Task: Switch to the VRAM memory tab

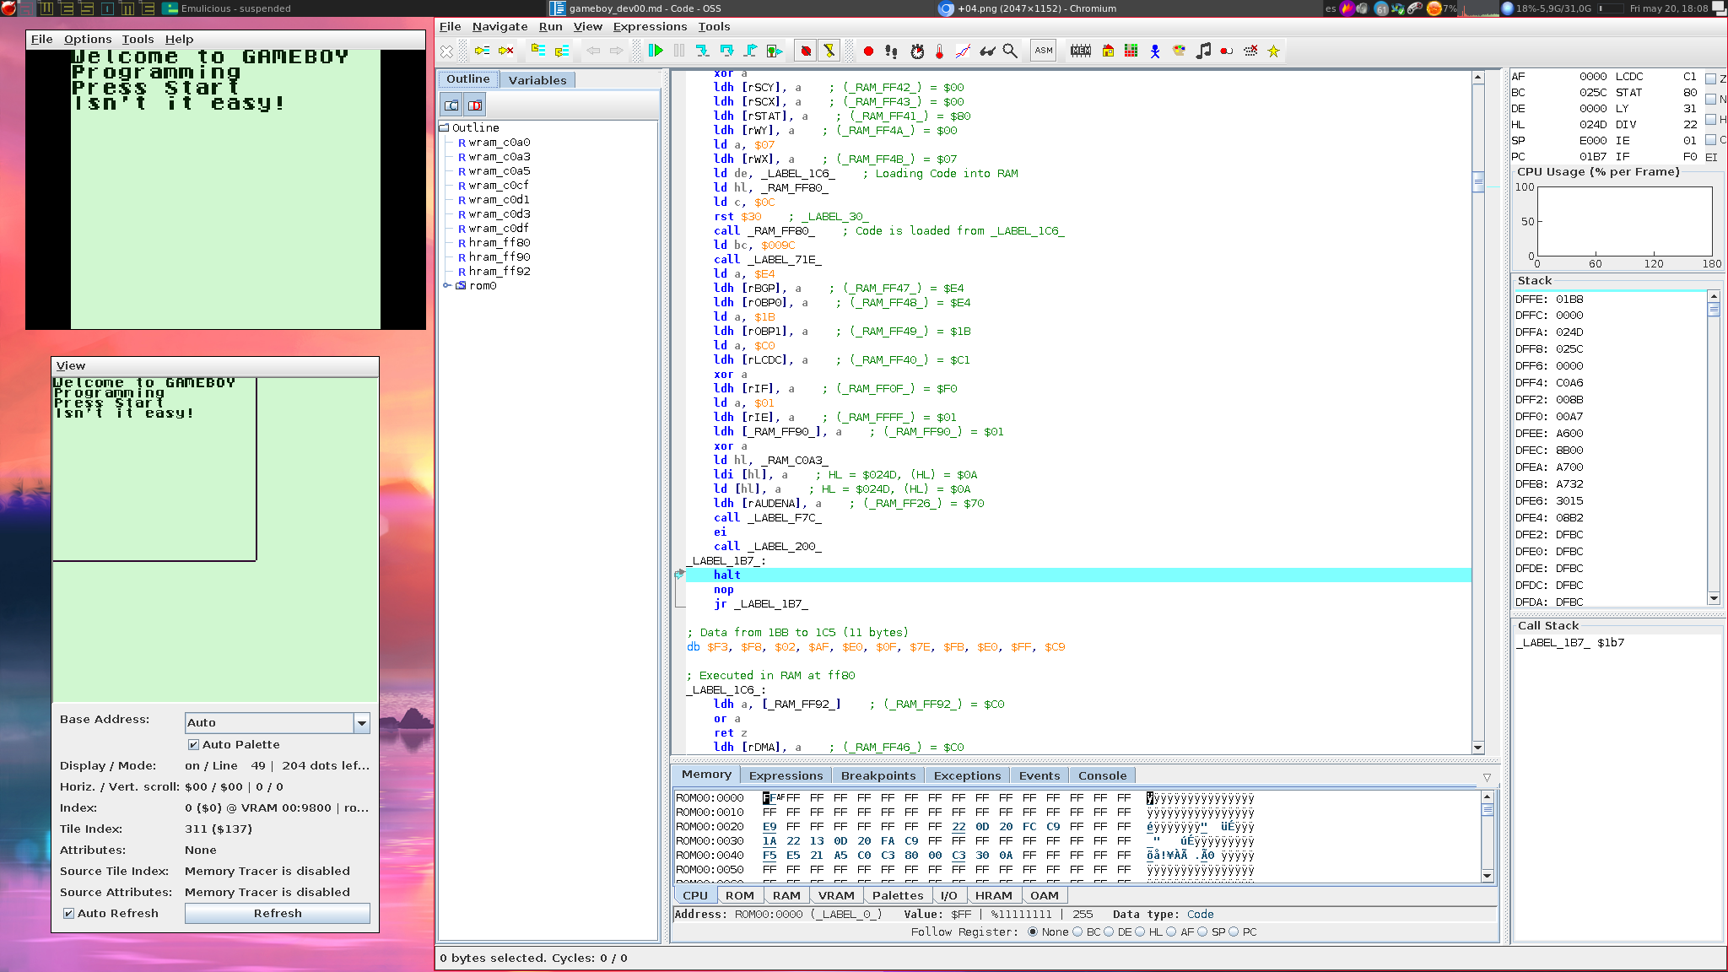Action: (x=835, y=895)
